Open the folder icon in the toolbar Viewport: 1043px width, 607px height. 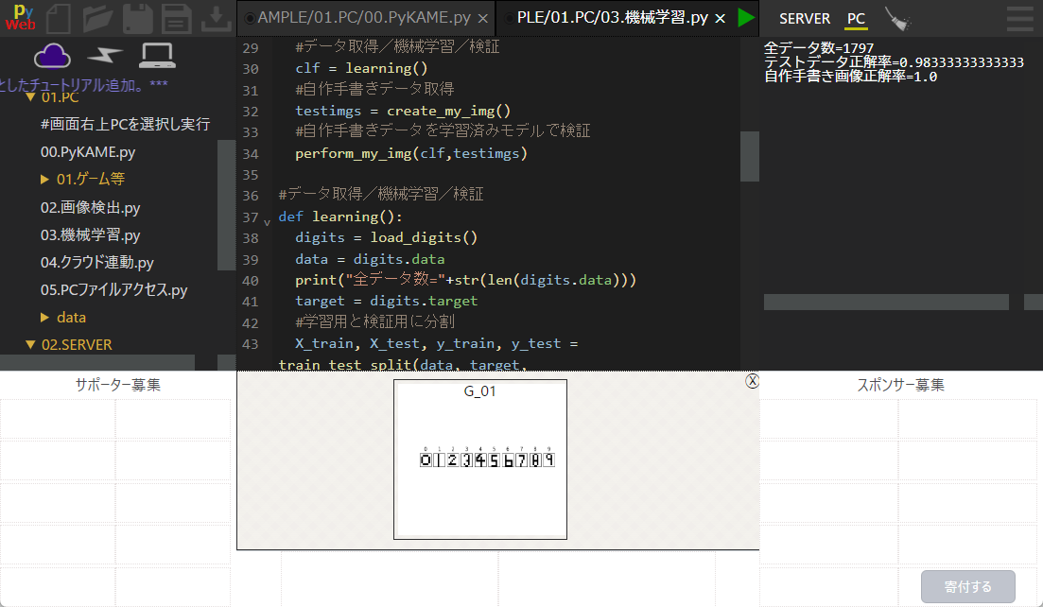click(95, 17)
